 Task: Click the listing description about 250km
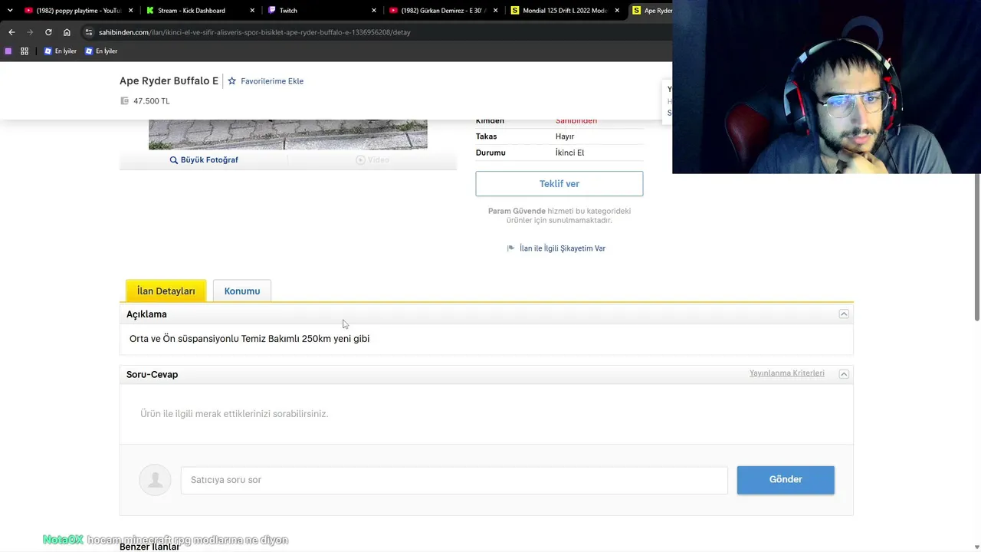tap(250, 339)
